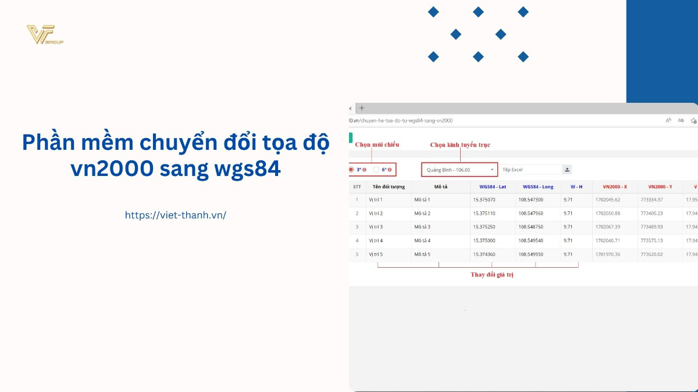Click the Mô tả 3 description cell
The height and width of the screenshot is (392, 698).
tap(440, 226)
